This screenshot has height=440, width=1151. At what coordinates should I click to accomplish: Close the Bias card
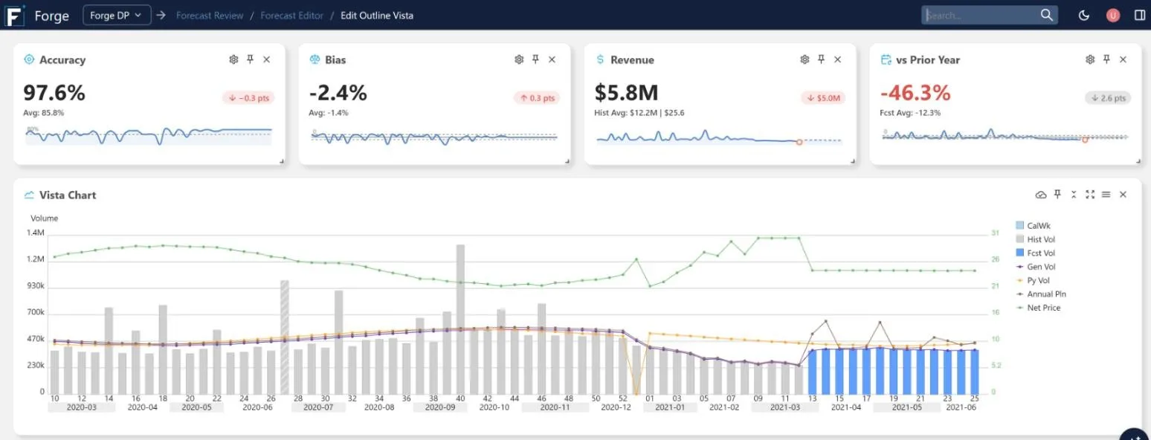coord(552,59)
